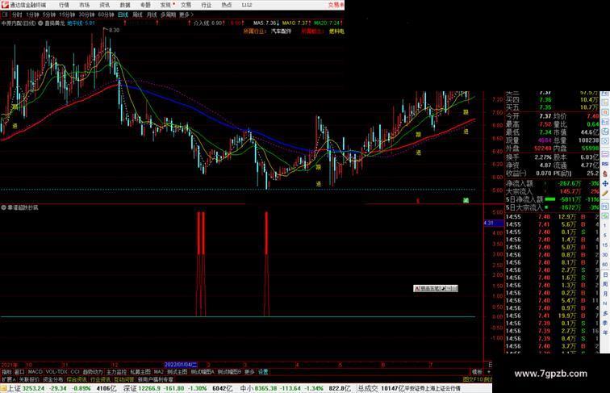Click 燃料电 concept link
Screen dimensions: 610x393
pyautogui.click(x=336, y=31)
